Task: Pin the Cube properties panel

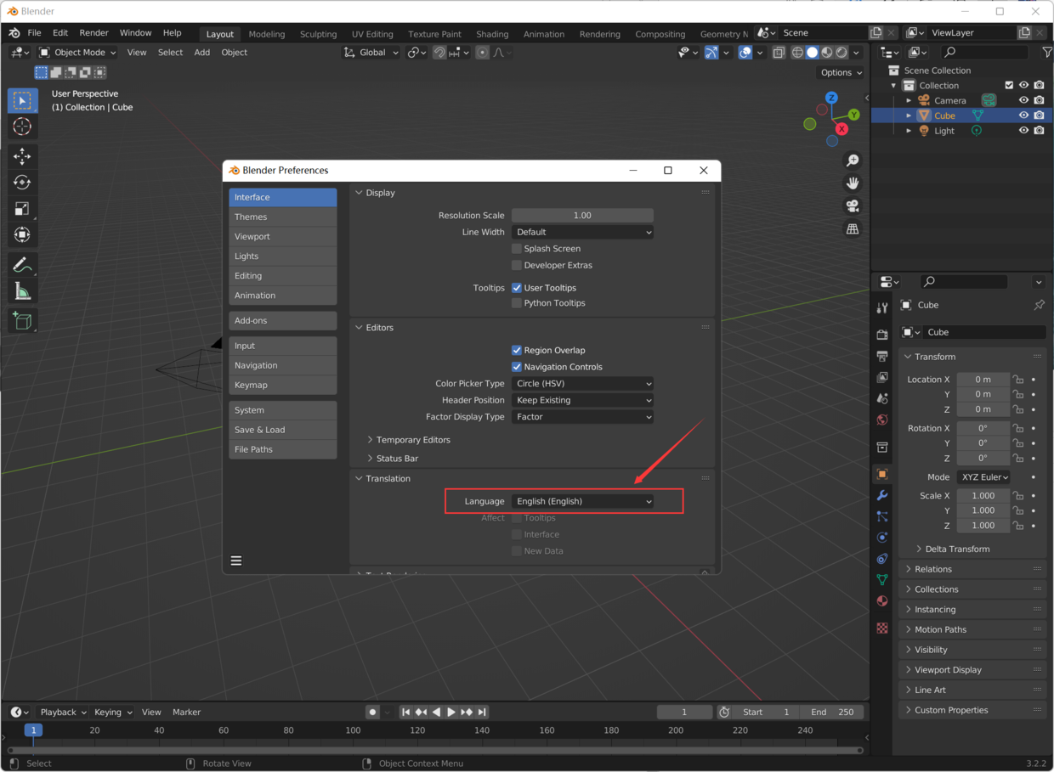Action: (1039, 305)
